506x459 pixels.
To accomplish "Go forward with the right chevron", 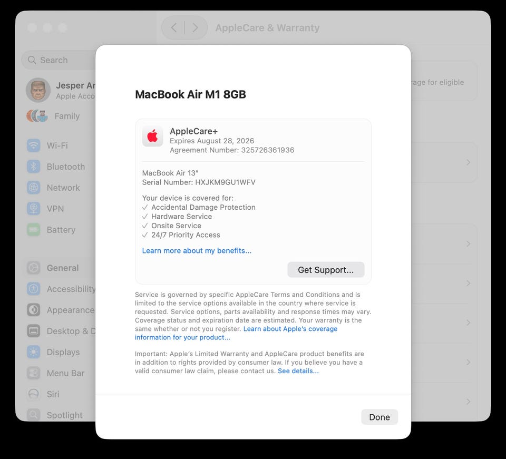I will click(x=195, y=28).
